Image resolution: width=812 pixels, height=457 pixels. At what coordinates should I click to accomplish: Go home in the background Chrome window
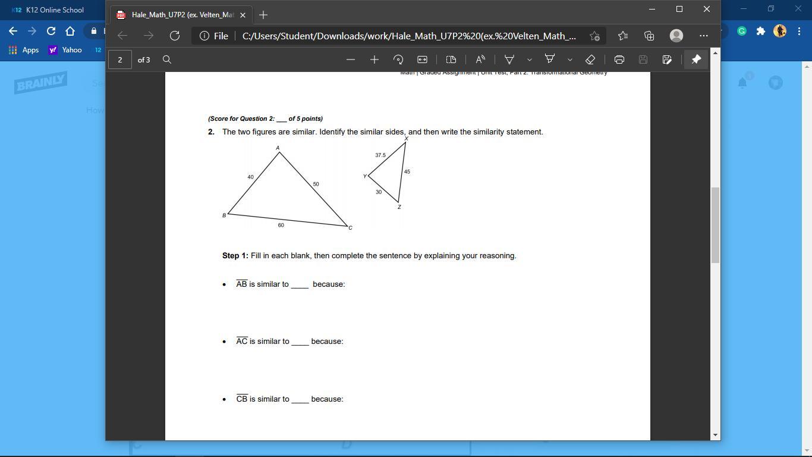(x=70, y=31)
